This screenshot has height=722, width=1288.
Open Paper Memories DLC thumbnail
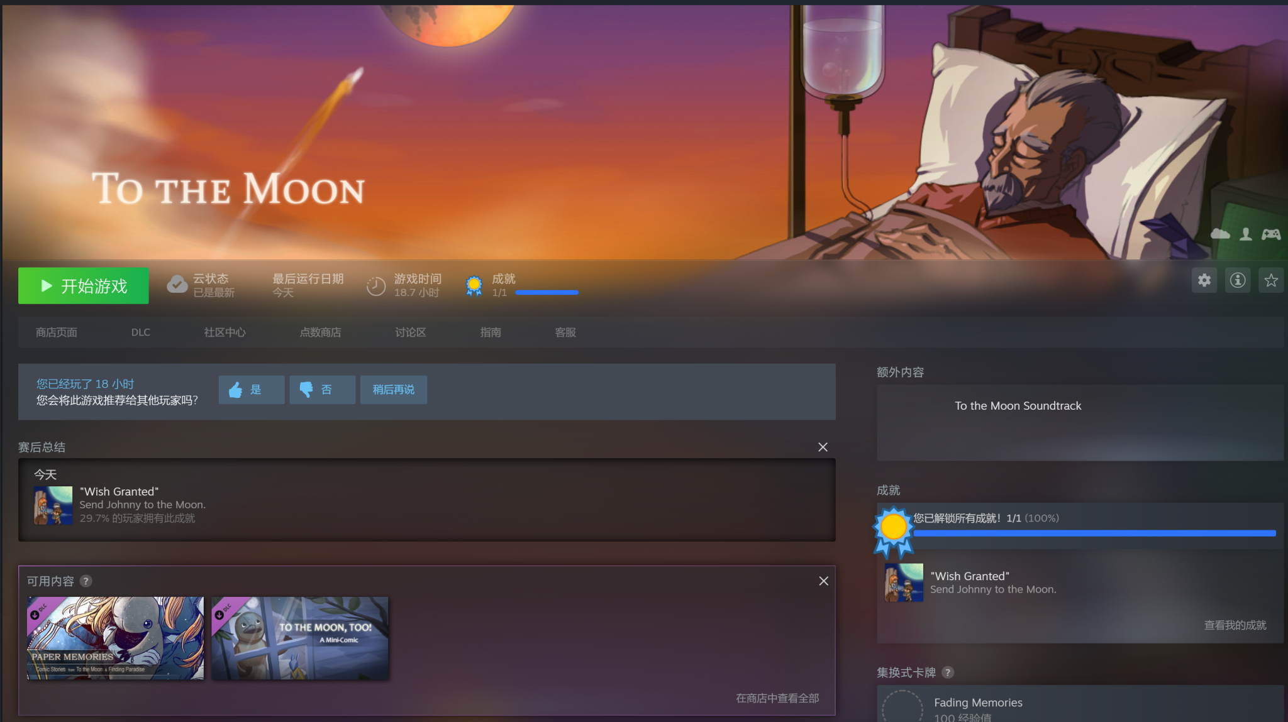[x=115, y=638]
